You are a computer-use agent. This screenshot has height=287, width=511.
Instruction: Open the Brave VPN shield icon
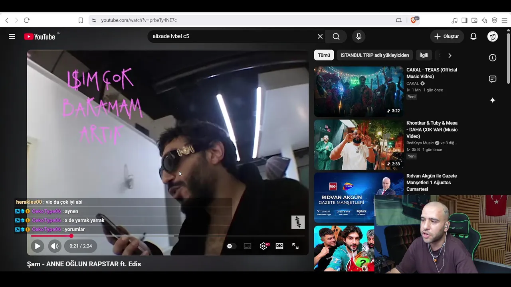point(495,20)
